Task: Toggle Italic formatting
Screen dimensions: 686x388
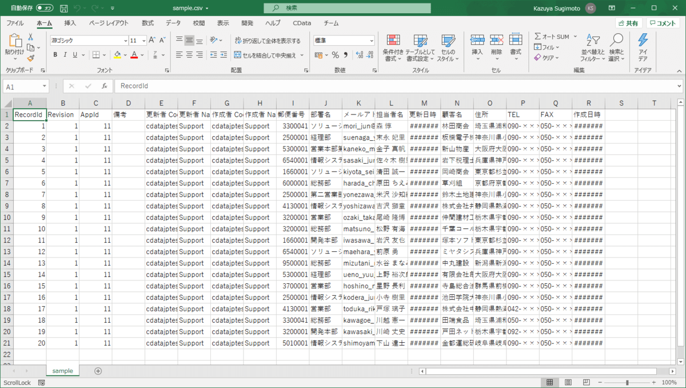Action: tap(65, 55)
